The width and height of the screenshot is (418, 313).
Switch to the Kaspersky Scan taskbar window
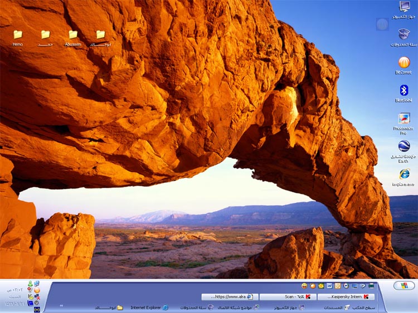tap(288, 297)
